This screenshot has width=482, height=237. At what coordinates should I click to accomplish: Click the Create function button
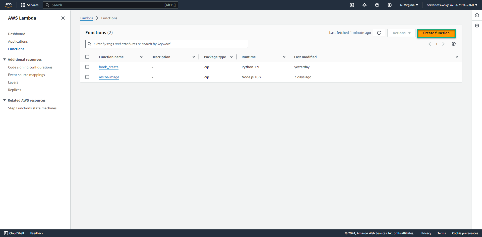[436, 33]
